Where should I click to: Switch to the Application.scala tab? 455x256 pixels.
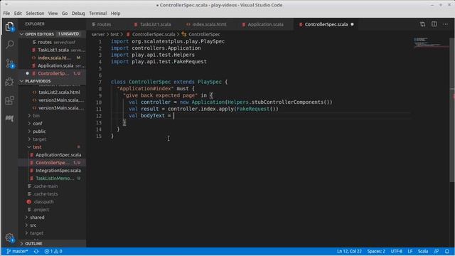click(x=265, y=25)
